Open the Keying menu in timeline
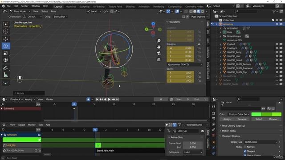285x160 pixels. (x=30, y=99)
